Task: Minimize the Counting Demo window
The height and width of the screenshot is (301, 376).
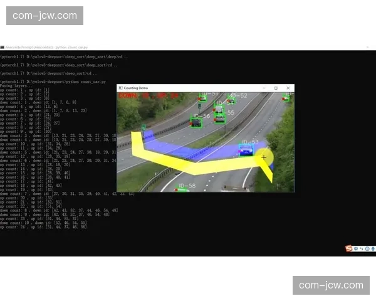Action: tap(264, 88)
